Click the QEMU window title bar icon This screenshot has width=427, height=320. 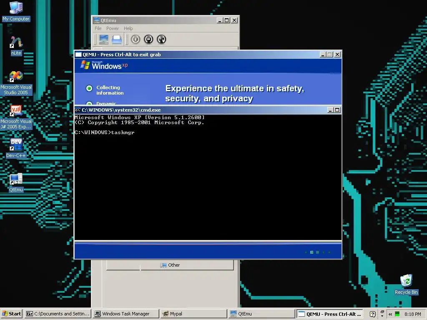pos(78,55)
